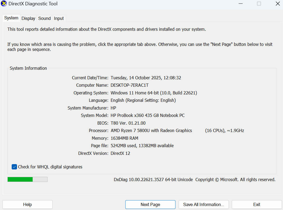
Task: Click the AMD Ryzen 7 processor value
Action: pyautogui.click(x=151, y=130)
